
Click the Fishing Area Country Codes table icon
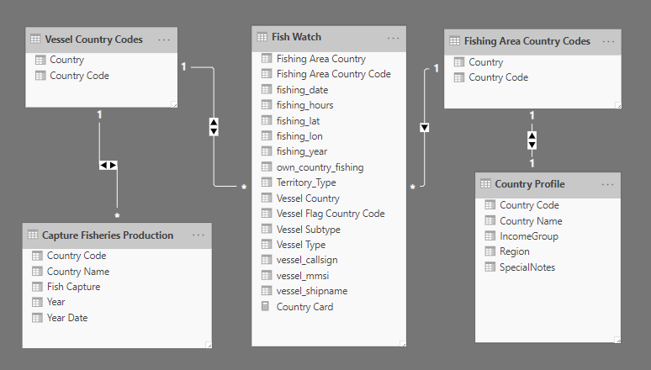point(454,41)
